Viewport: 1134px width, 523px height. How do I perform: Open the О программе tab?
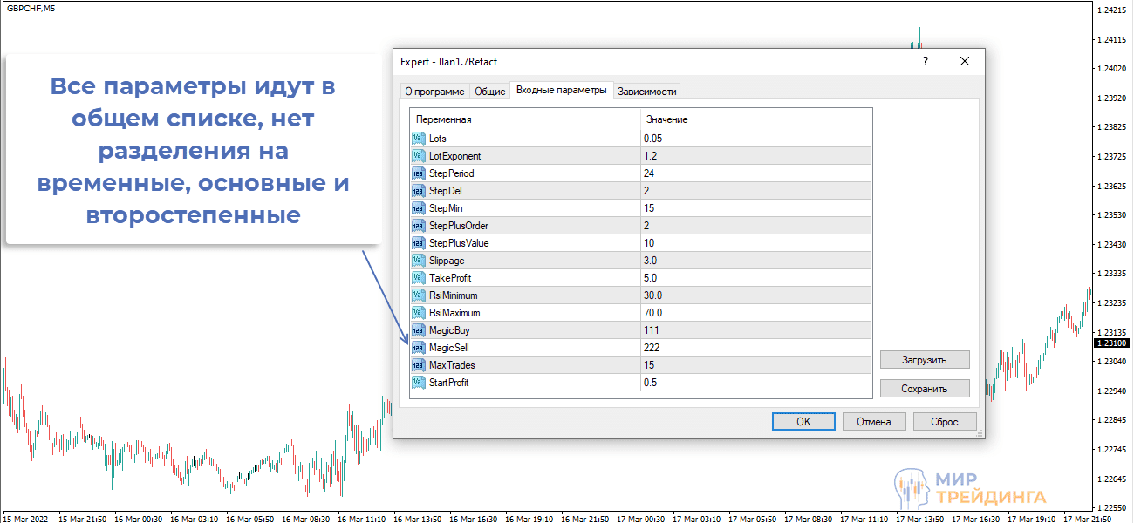[x=434, y=92]
